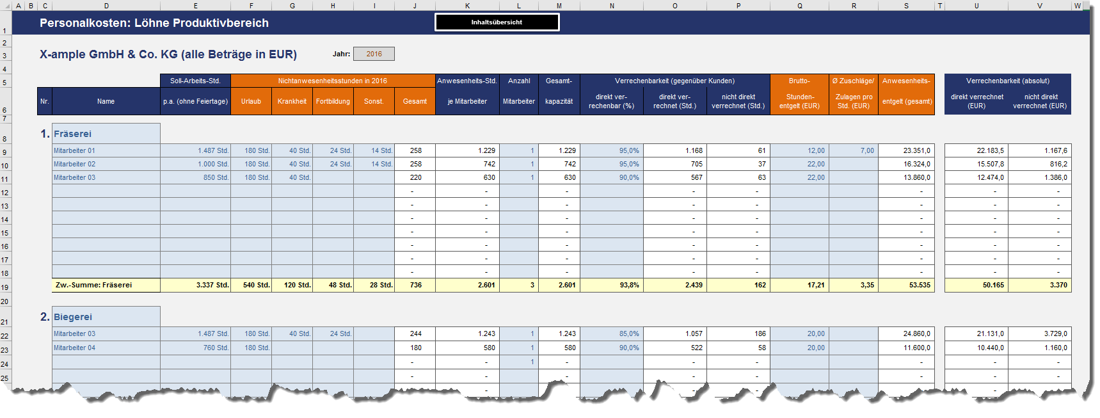Select name cell Mitarbeiter 01
This screenshot has height=418, width=1100.
(106, 150)
